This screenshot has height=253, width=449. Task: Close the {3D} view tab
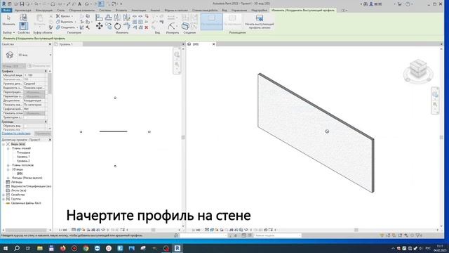[213, 44]
